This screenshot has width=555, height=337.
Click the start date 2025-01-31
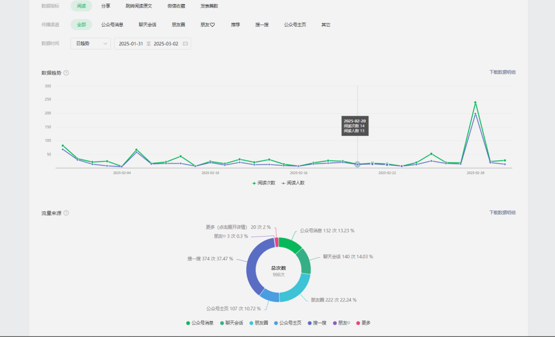point(131,44)
